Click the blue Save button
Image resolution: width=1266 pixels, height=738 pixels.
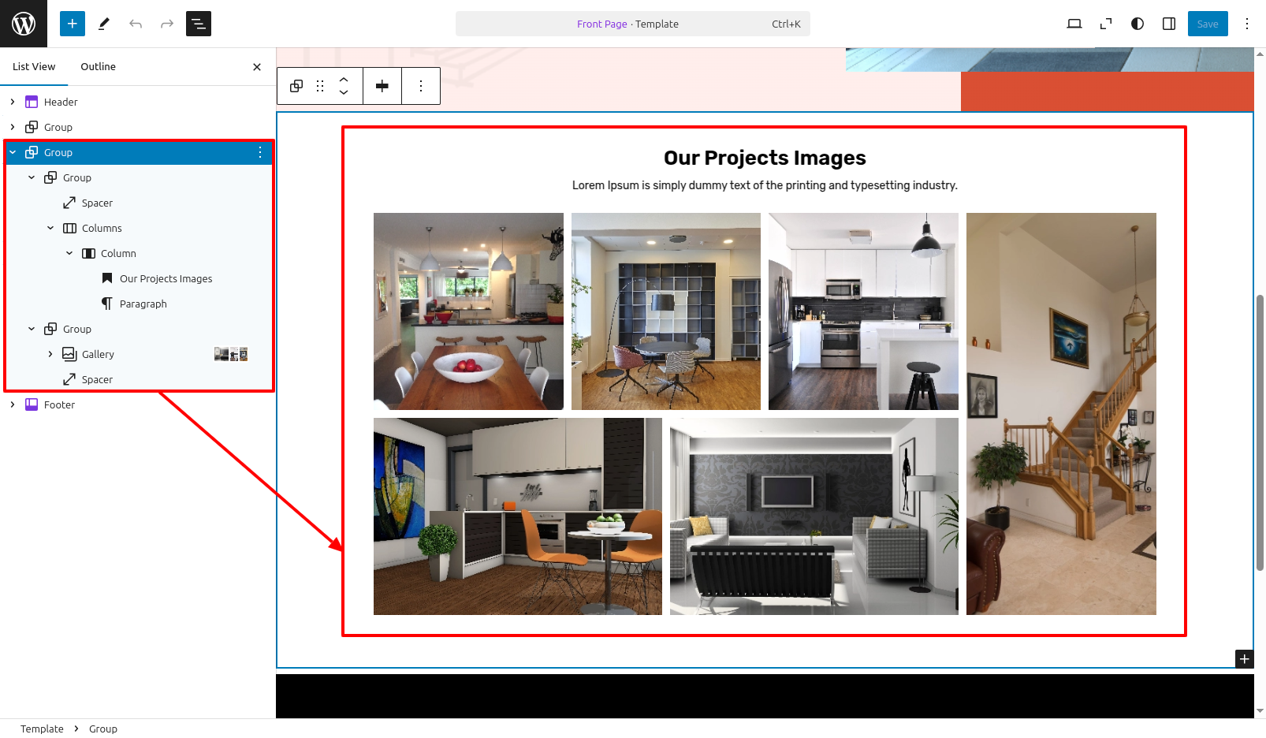(x=1208, y=24)
